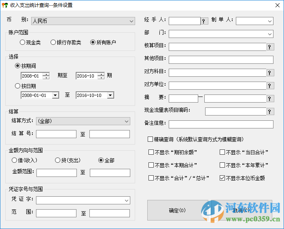Click the 结算号 end field
This screenshot has height=229, width=284.
110,134
